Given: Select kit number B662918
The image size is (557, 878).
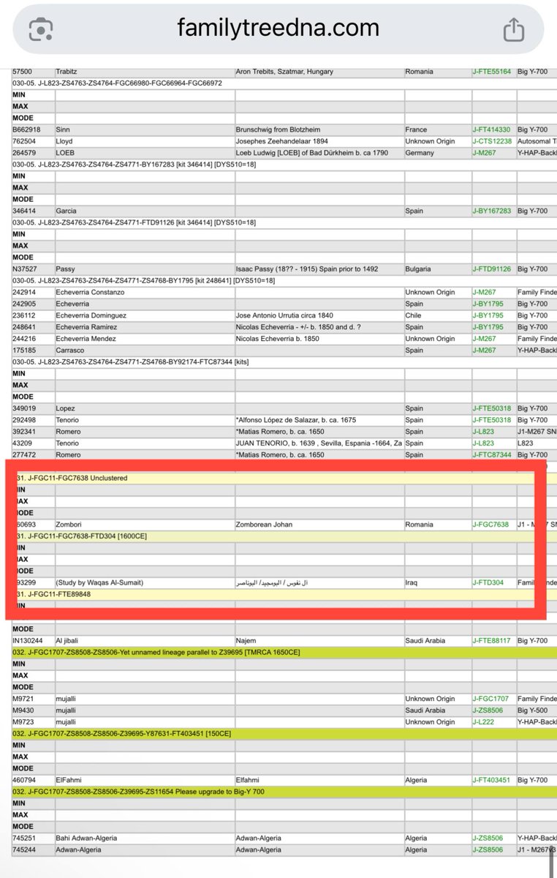Looking at the screenshot, I should click(x=27, y=130).
